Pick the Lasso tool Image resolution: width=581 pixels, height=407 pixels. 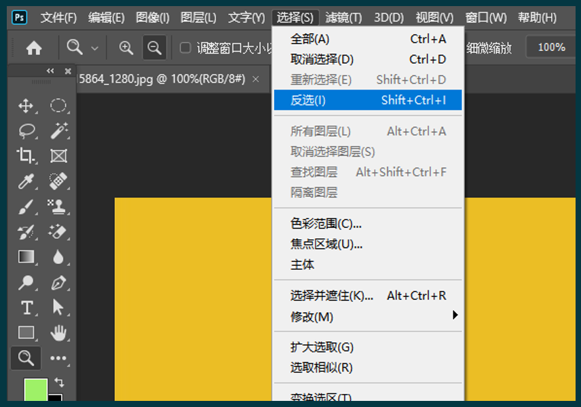[26, 130]
